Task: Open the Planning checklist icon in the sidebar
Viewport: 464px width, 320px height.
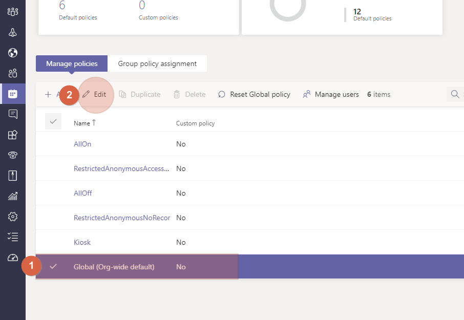Action: [13, 237]
